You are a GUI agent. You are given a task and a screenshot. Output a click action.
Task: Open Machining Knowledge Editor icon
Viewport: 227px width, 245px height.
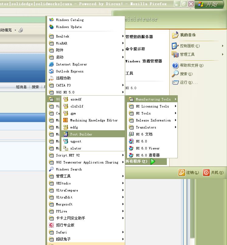pyautogui.click(x=66, y=120)
